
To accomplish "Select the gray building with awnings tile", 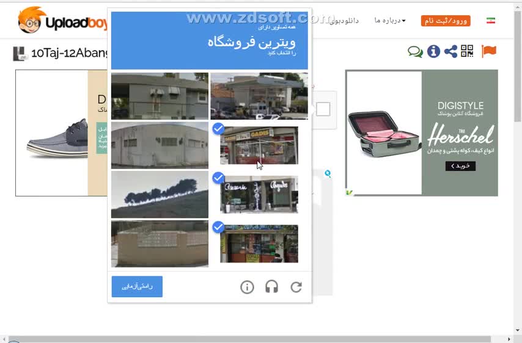I will coord(160,96).
